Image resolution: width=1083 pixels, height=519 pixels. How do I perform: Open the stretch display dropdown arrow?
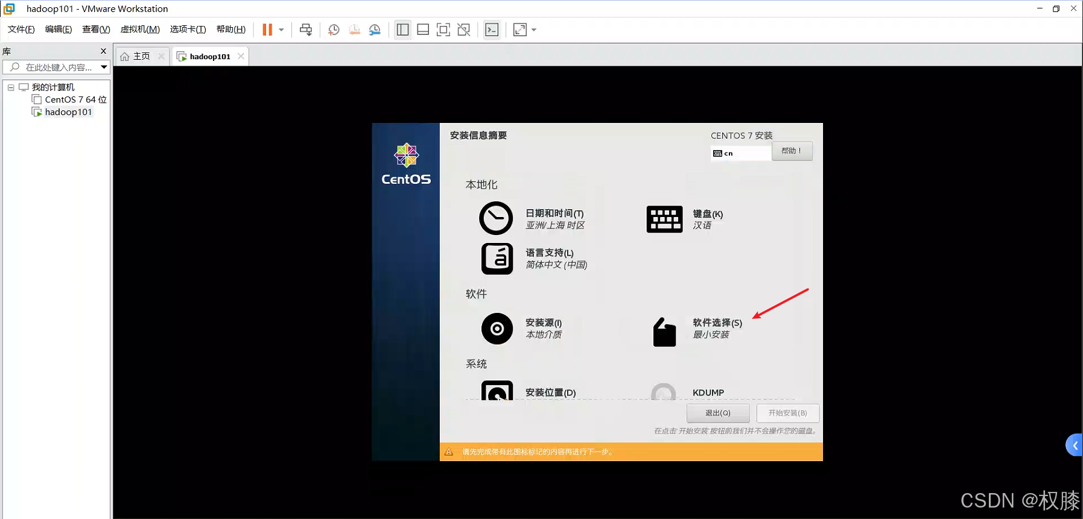pyautogui.click(x=534, y=30)
